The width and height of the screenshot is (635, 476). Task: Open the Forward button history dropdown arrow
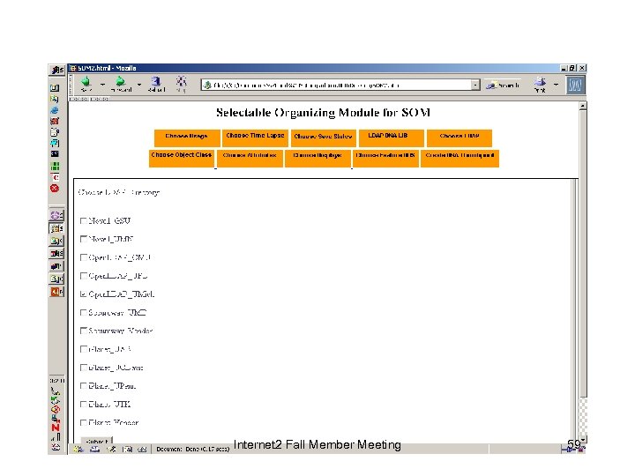139,85
